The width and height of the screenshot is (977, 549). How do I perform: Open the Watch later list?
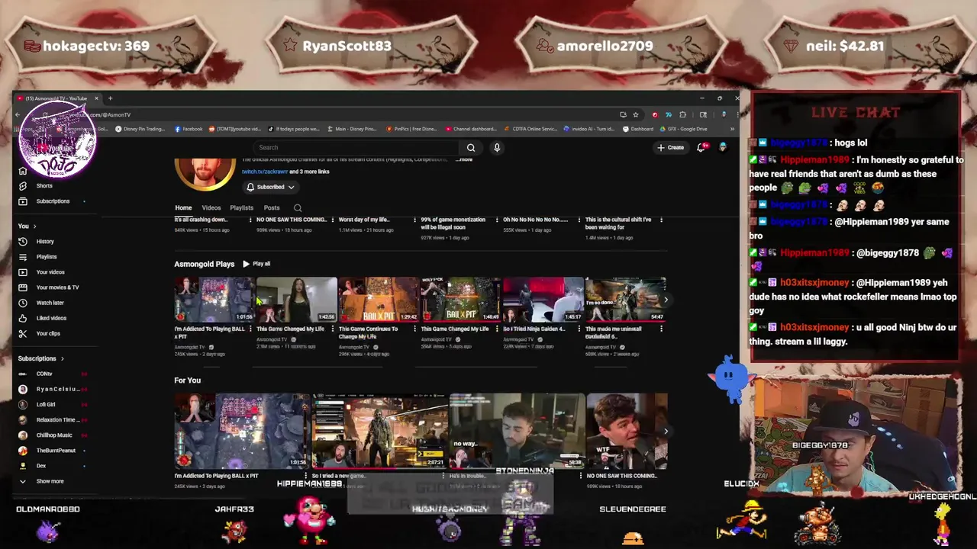[x=50, y=303]
